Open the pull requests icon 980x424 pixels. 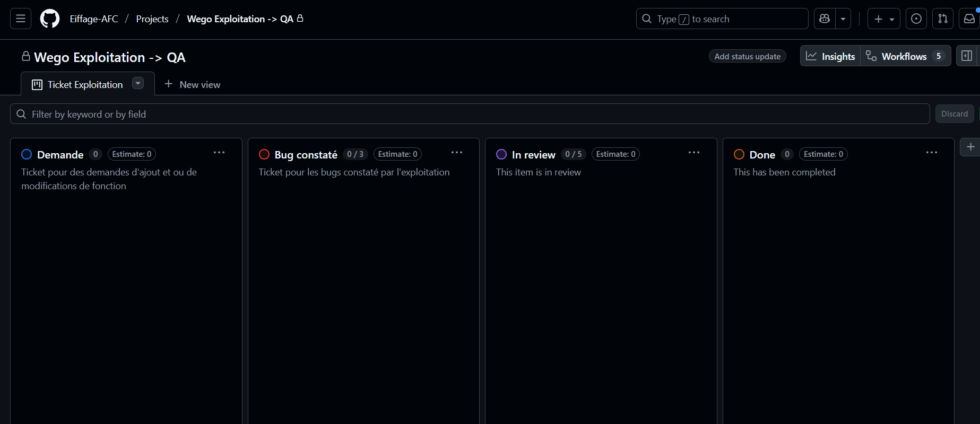click(x=943, y=19)
